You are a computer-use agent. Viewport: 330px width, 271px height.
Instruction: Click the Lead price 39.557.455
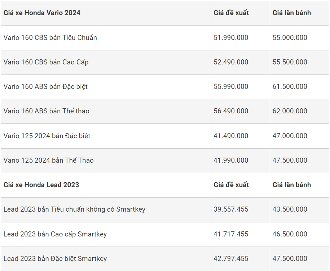click(231, 209)
